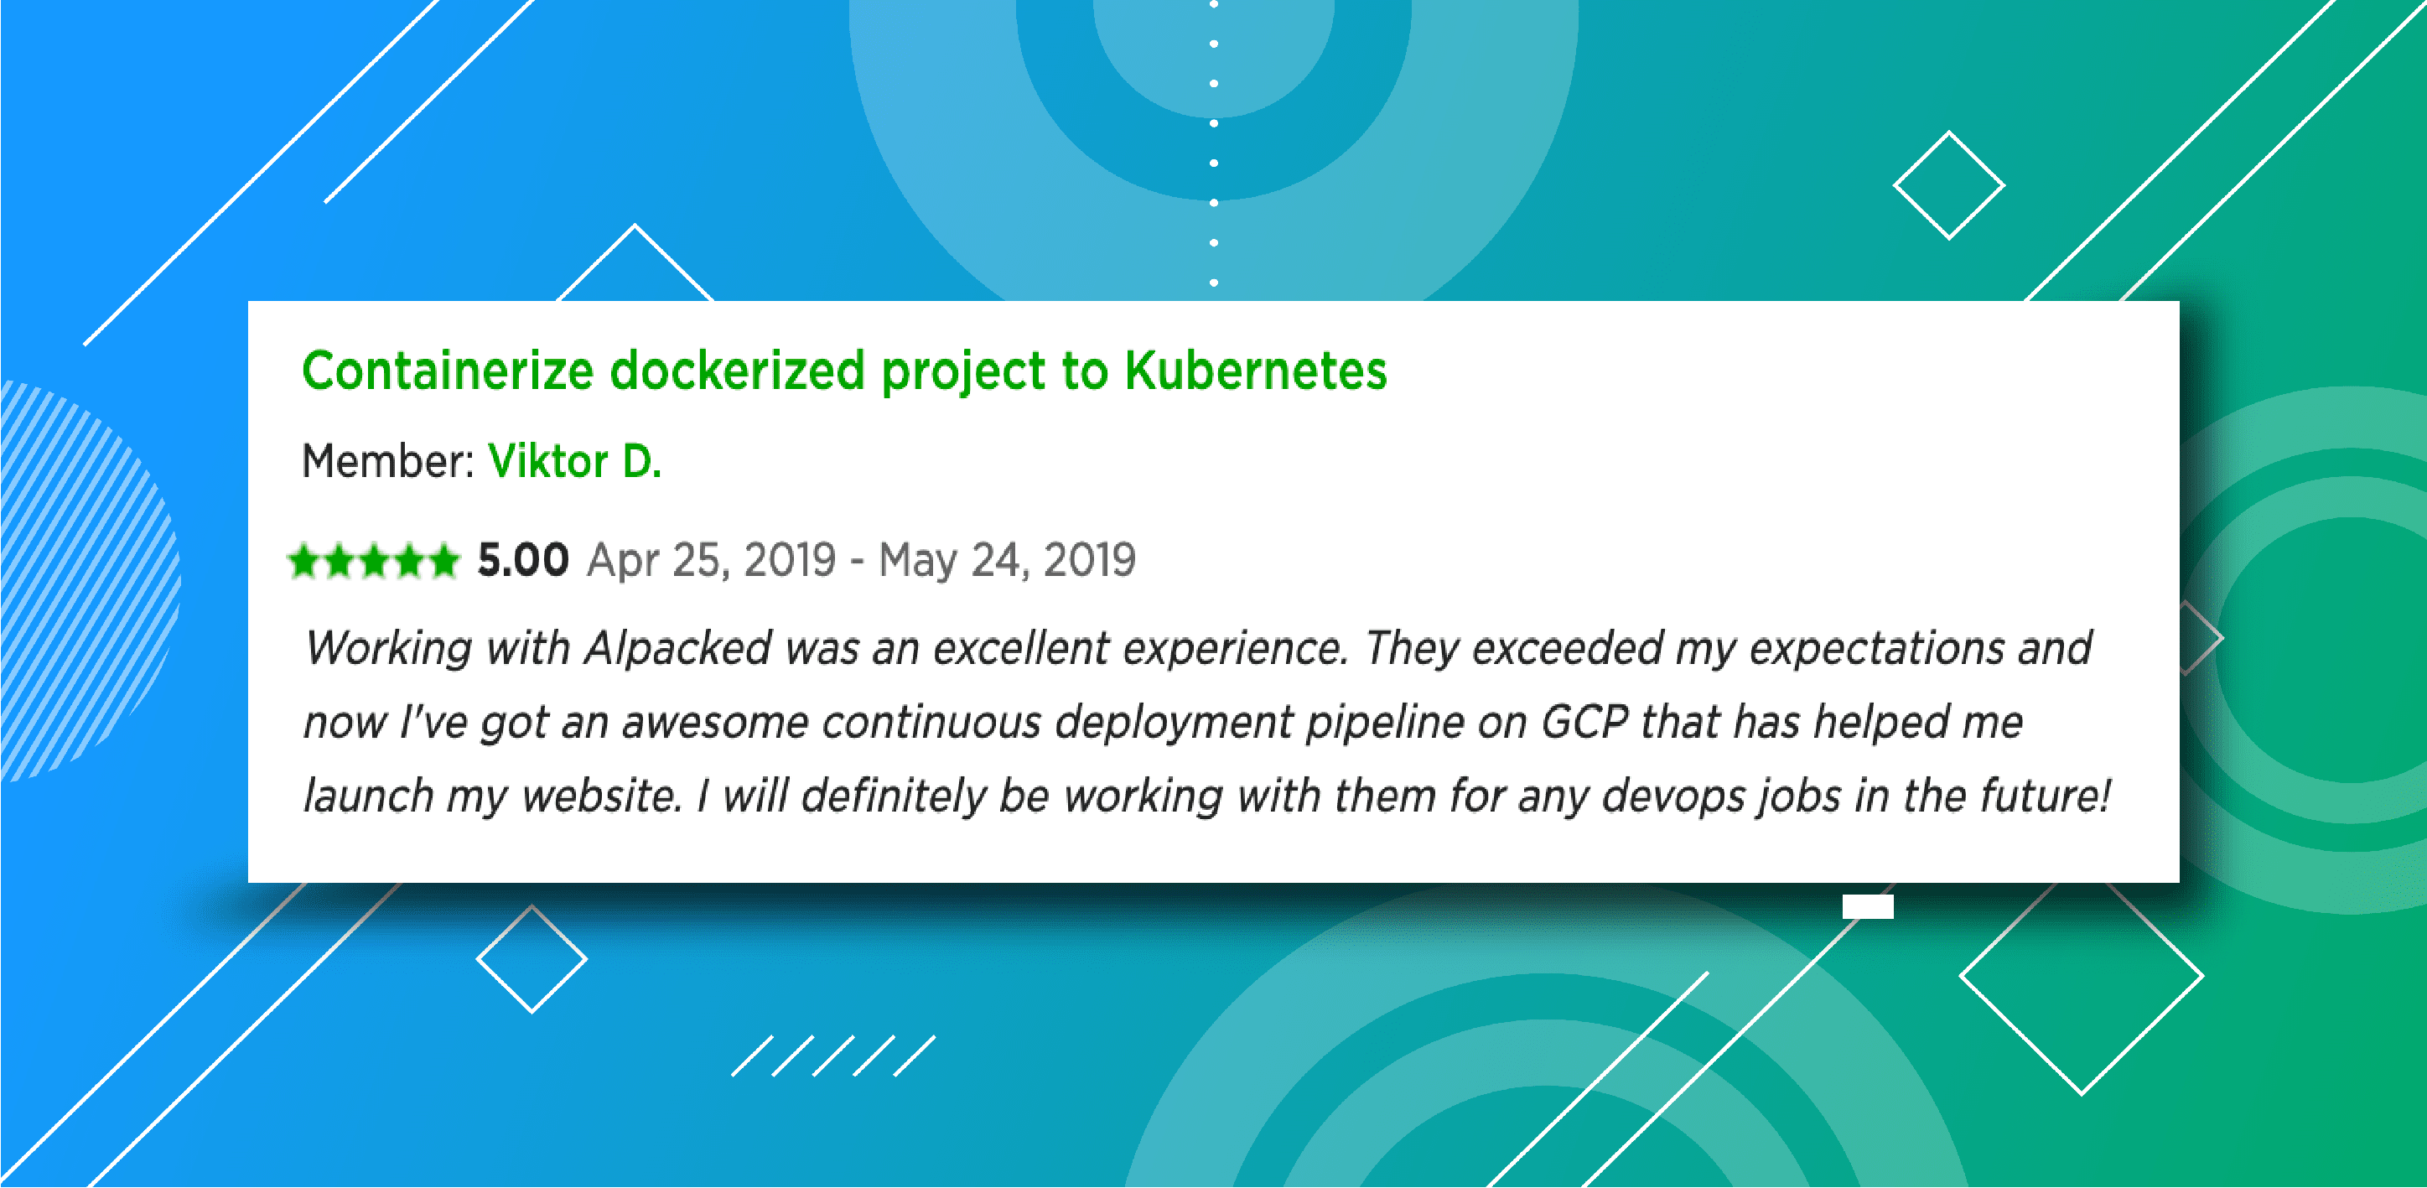The width and height of the screenshot is (2427, 1188).
Task: Click the fifth green rating star
Action: coord(443,562)
